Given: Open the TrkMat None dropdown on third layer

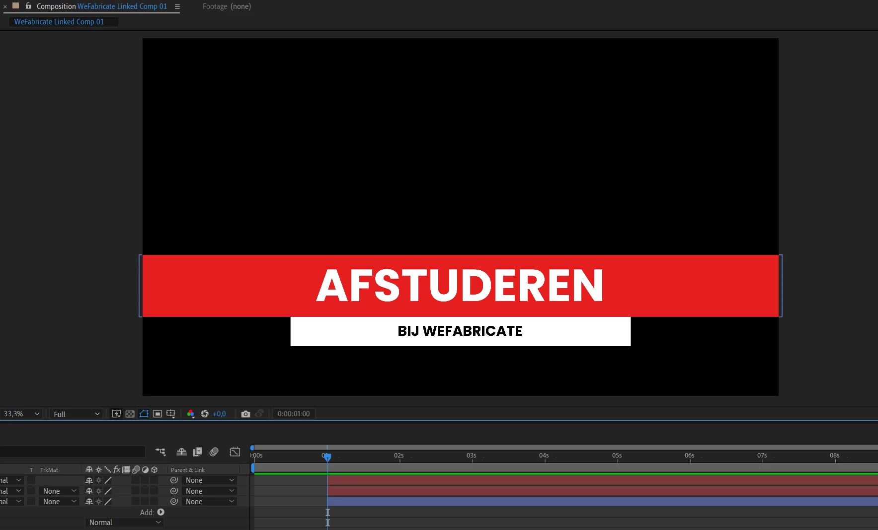Looking at the screenshot, I should pos(59,502).
